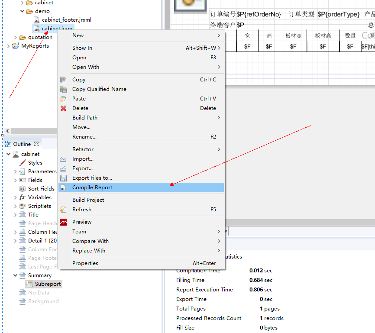This screenshot has width=375, height=333.
Task: Expand the Parameters node
Action: 15,171
